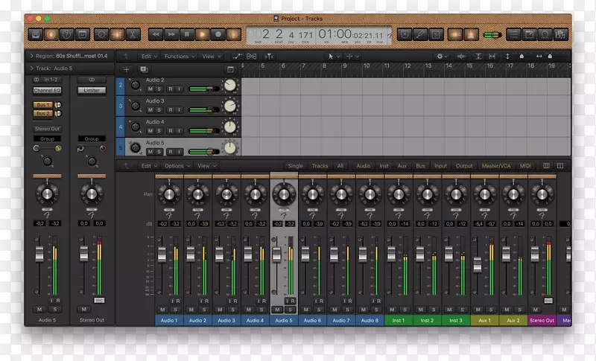Show Aux channels with the Aux filter
This screenshot has width=596, height=361.
403,166
